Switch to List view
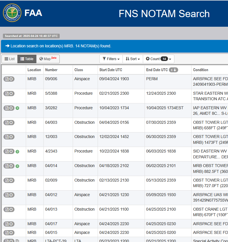Image resolution: width=228 pixels, height=242 pixels. coord(10,59)
